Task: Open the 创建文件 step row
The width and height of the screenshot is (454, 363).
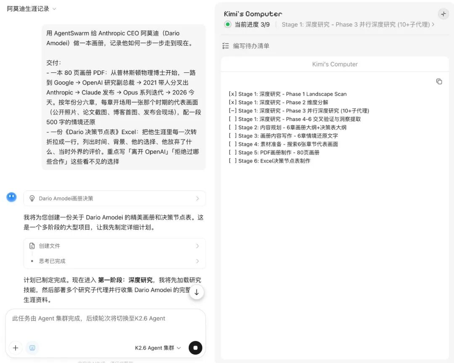Action: coord(114,246)
